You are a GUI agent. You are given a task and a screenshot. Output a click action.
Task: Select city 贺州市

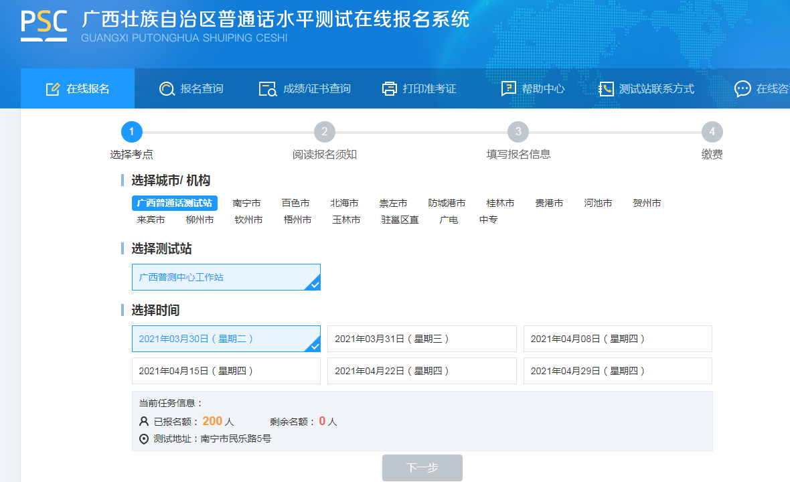click(x=647, y=203)
